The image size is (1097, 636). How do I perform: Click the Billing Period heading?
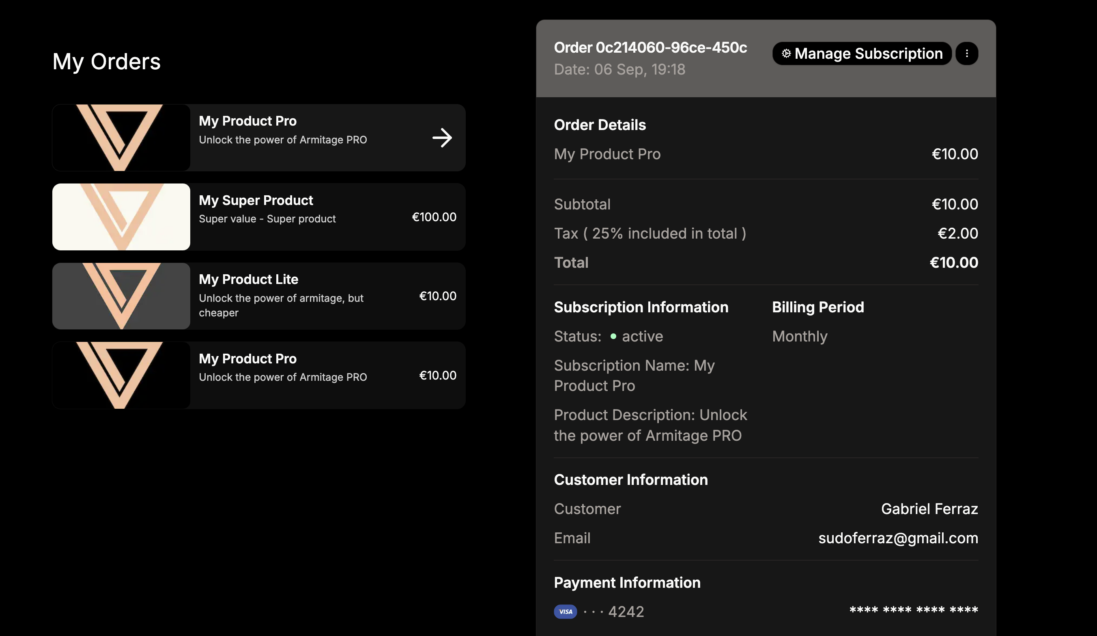[818, 307]
